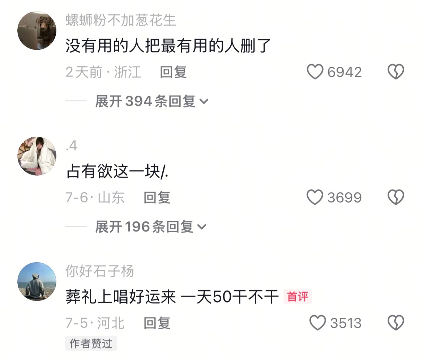Viewport: 423px width, 356px height.
Task: Open username 你好石子杨
Action: pos(99,271)
